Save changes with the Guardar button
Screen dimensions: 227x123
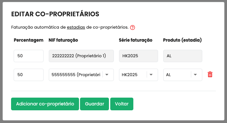point(94,104)
